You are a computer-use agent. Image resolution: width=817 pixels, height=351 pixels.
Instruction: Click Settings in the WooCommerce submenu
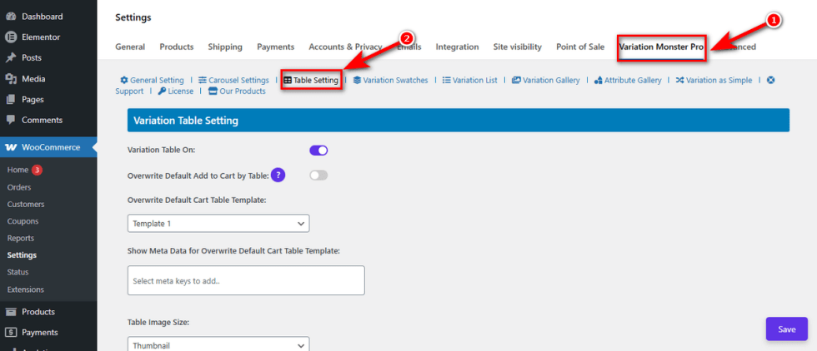click(x=22, y=255)
